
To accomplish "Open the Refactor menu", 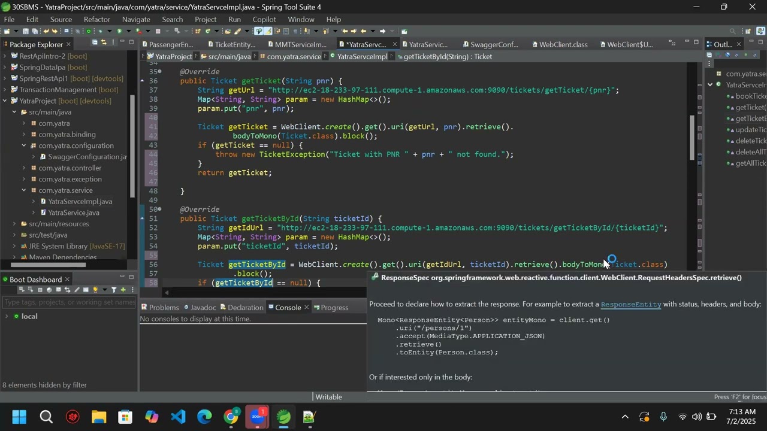I will pos(97,19).
